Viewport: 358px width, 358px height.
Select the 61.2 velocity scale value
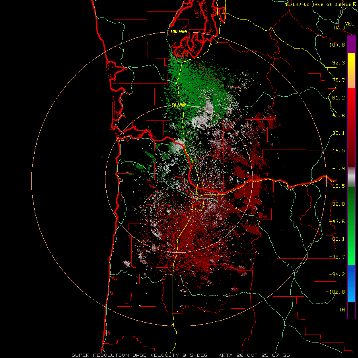[x=339, y=98]
